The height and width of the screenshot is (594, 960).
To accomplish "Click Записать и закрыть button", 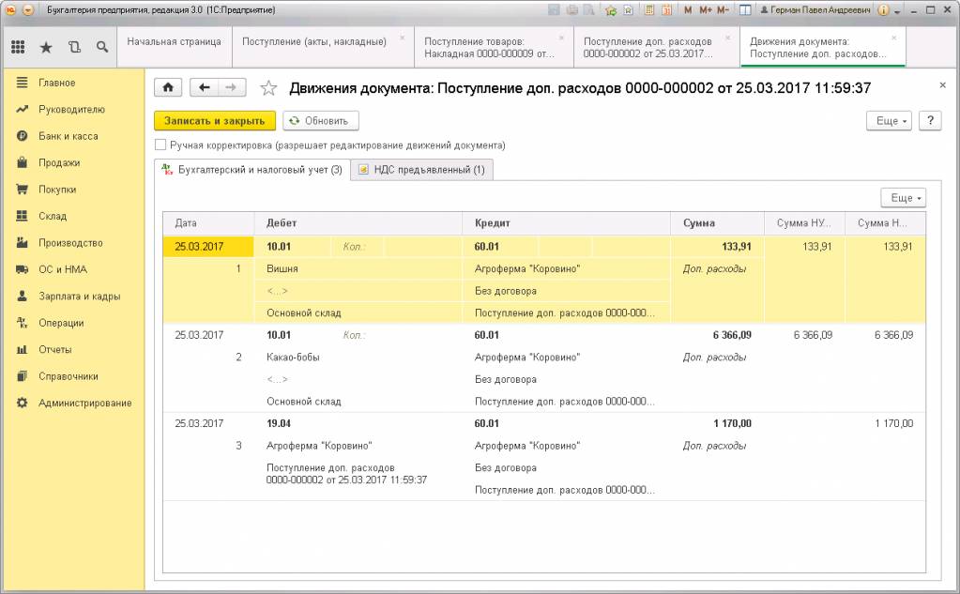I will [215, 121].
